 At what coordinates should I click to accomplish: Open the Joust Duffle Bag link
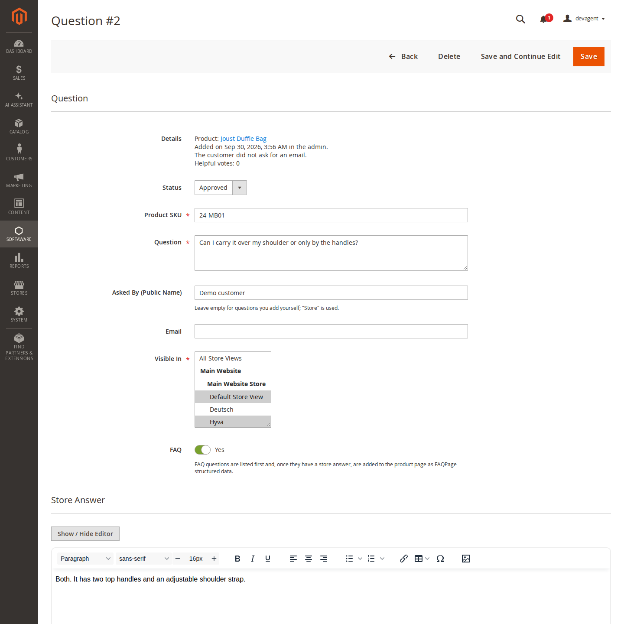coord(244,139)
